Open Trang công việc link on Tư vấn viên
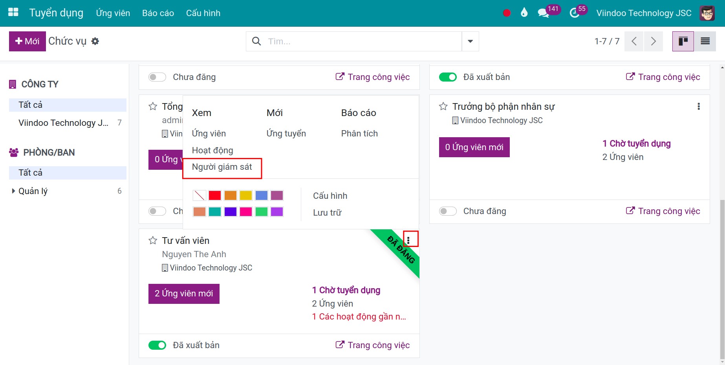Viewport: 725px width, 365px height. coord(372,345)
